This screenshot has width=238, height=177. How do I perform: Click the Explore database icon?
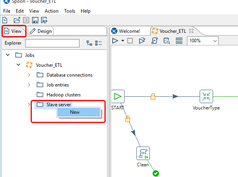pos(166,41)
